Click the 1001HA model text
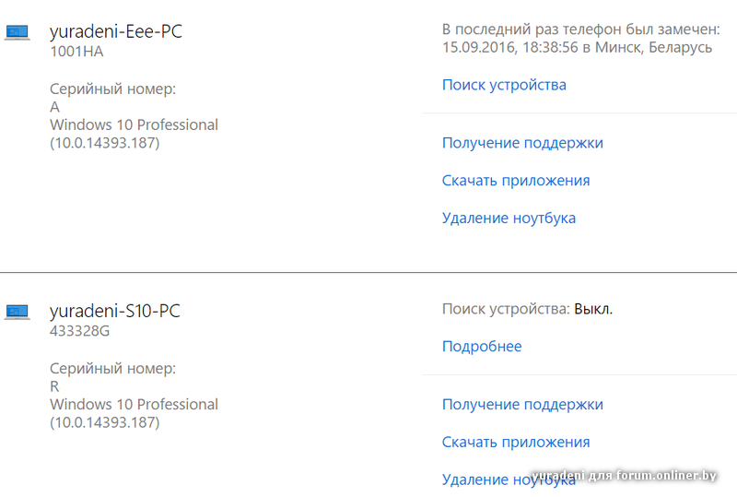 (x=76, y=52)
